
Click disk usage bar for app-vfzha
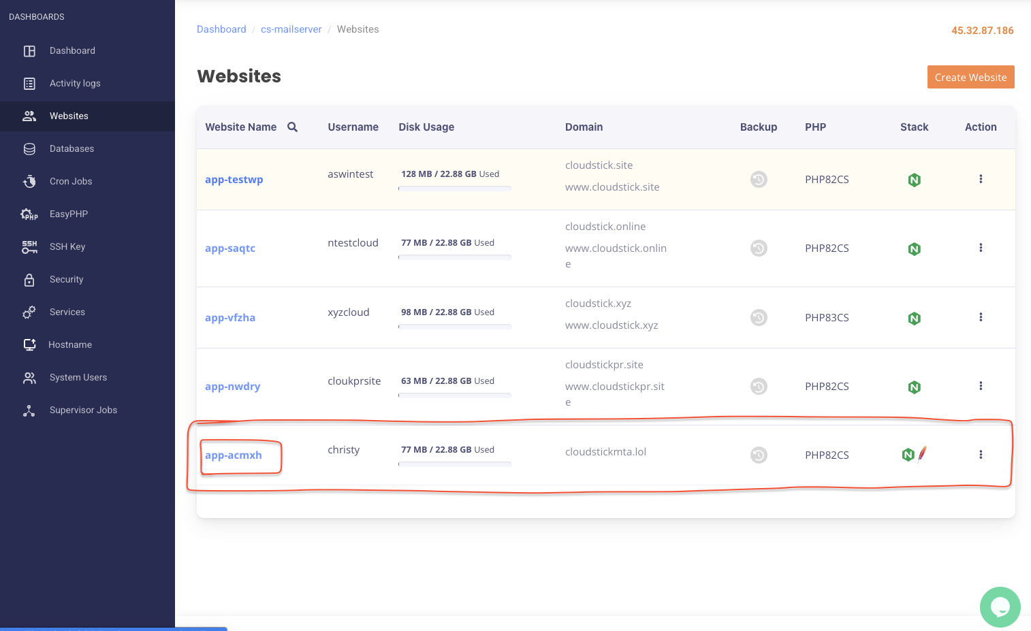pos(454,327)
